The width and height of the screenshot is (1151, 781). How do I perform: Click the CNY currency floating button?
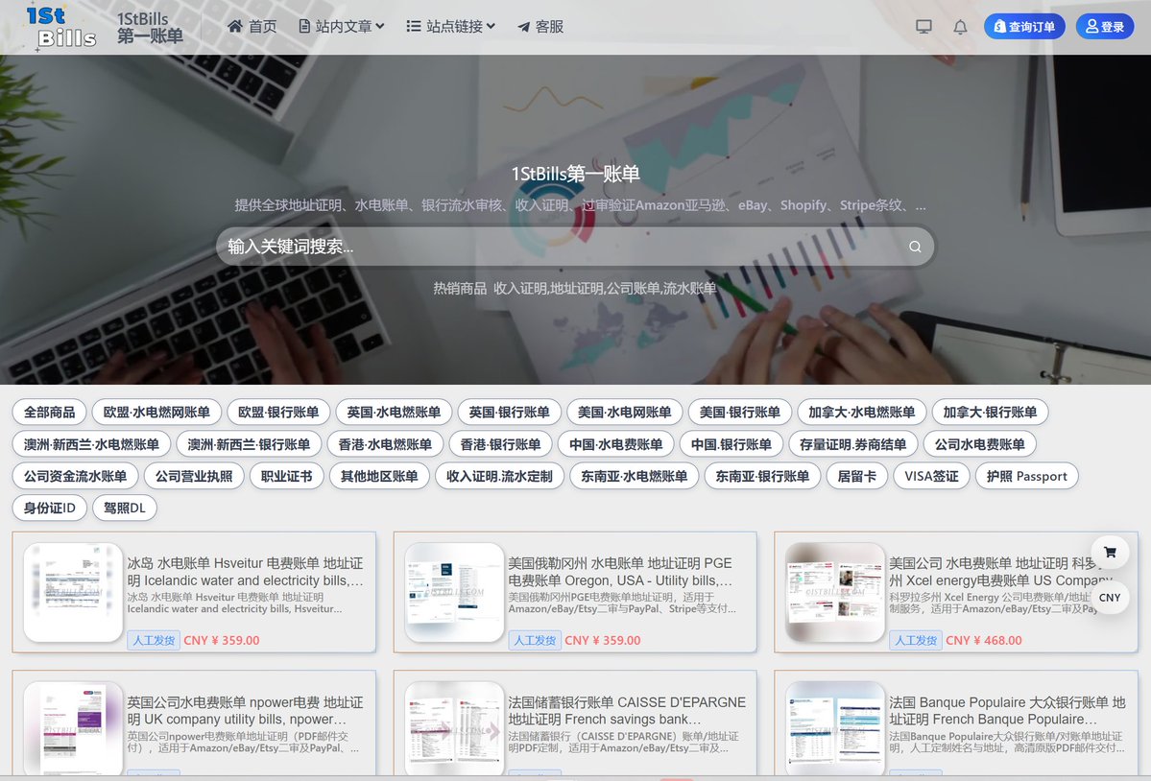point(1110,597)
